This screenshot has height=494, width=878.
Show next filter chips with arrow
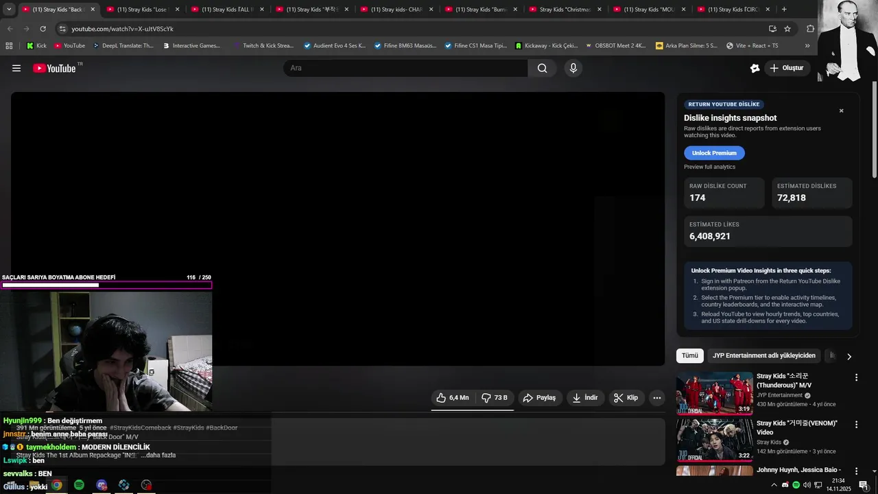[x=849, y=356]
